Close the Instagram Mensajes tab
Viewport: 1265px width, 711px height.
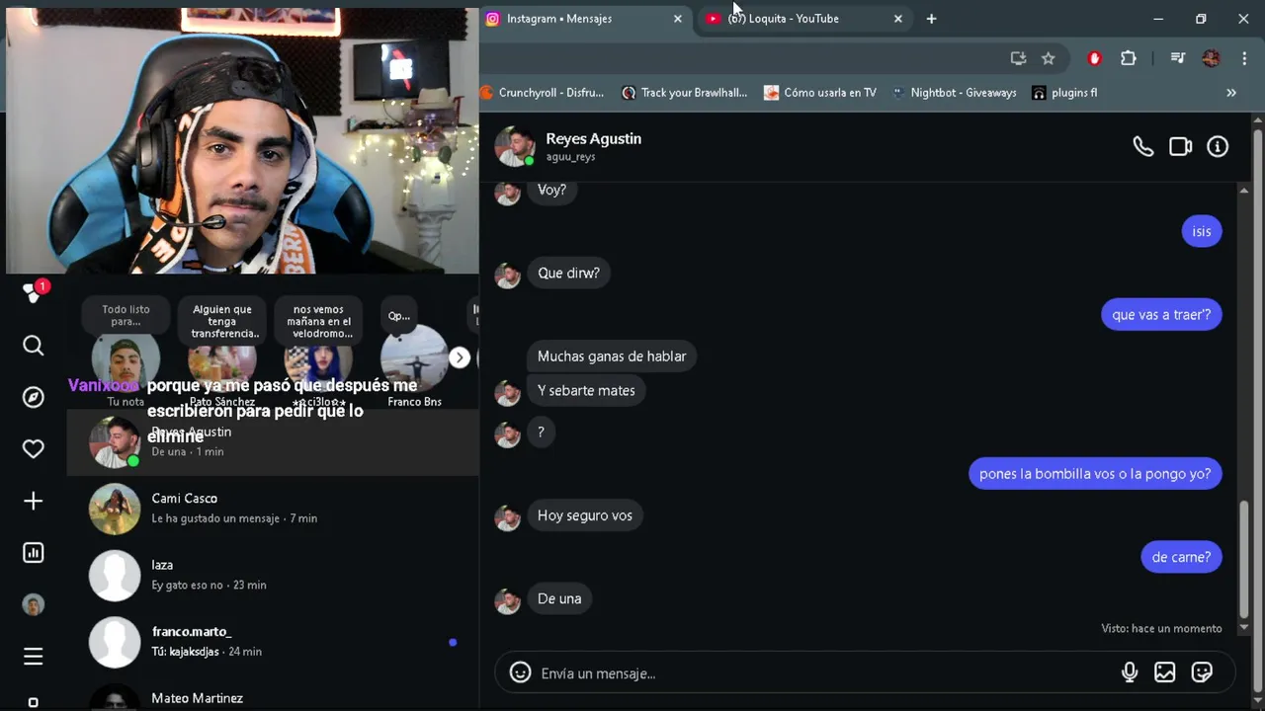(677, 19)
